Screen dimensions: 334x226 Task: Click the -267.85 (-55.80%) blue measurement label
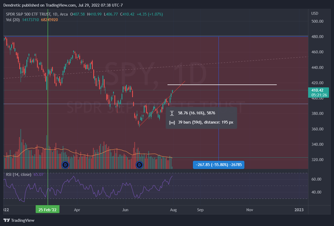[x=219, y=165]
